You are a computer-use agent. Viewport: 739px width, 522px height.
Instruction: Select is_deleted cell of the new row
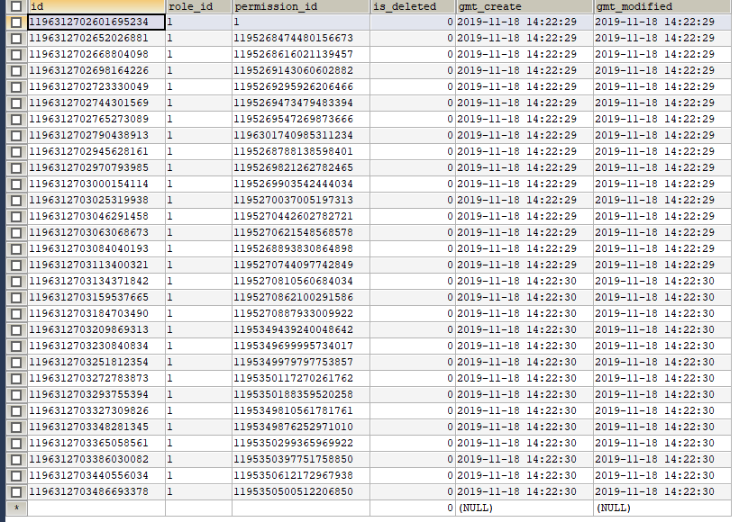click(413, 508)
